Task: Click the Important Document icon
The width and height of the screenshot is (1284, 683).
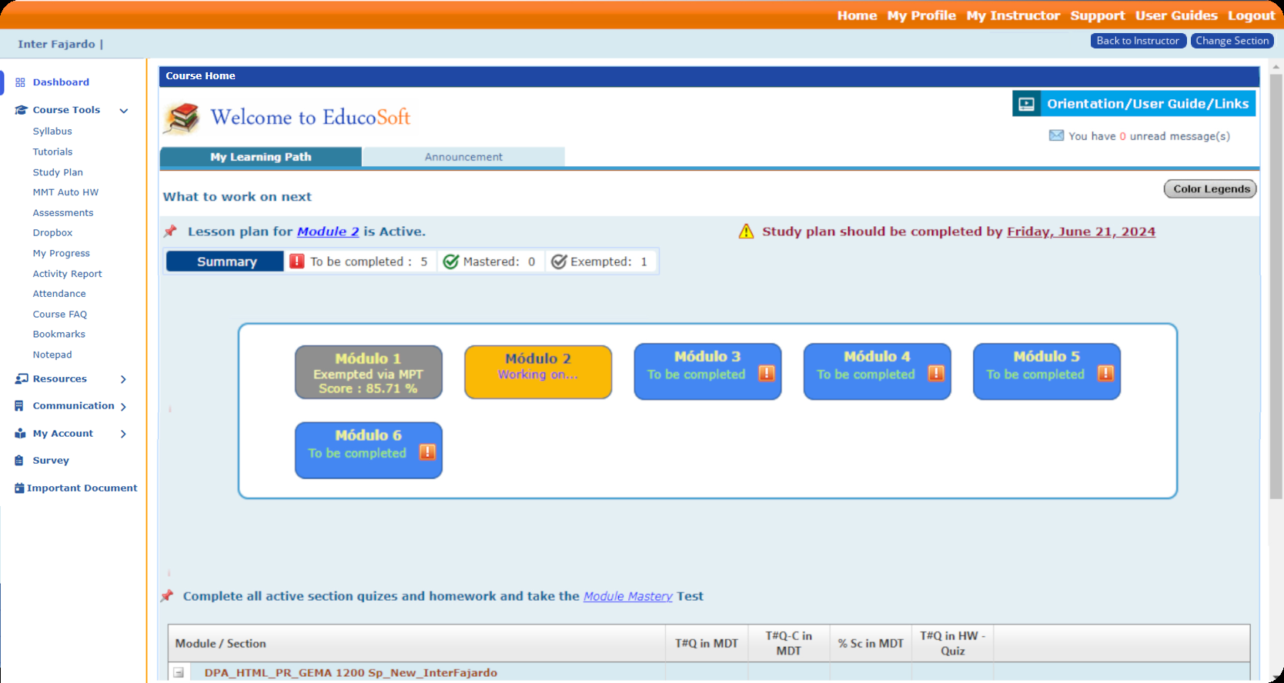Action: (x=19, y=488)
